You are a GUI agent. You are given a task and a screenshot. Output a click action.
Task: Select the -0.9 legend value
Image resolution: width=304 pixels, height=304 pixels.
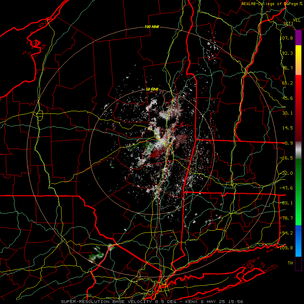pyautogui.click(x=287, y=143)
